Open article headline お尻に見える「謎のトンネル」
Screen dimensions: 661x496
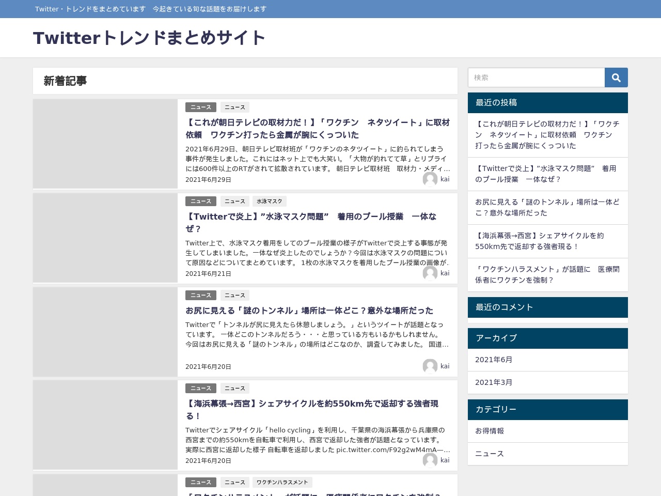point(309,311)
